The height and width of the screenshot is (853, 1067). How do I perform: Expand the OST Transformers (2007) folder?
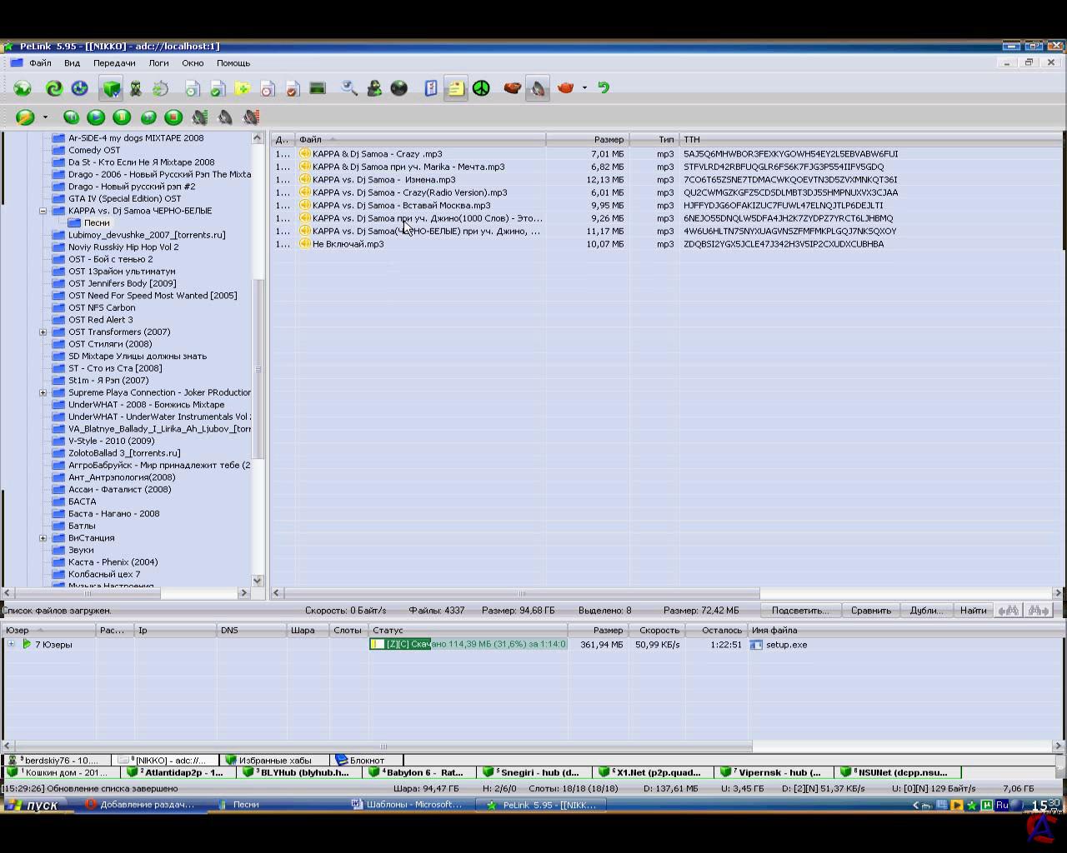43,332
